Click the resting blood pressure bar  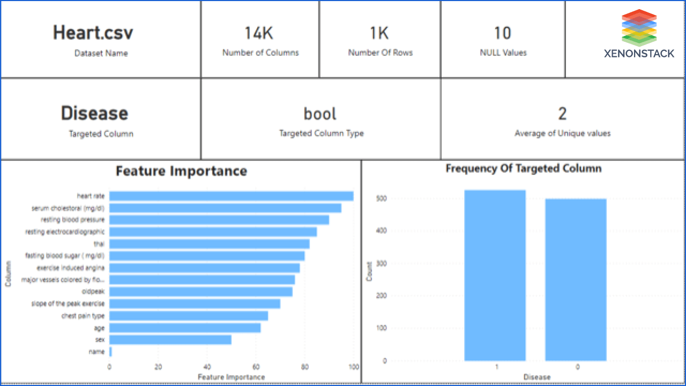pos(219,220)
